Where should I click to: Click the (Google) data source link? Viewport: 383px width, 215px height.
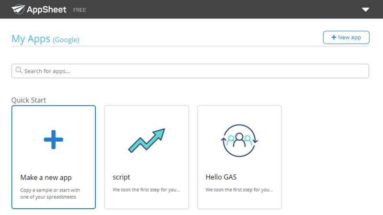pyautogui.click(x=66, y=40)
